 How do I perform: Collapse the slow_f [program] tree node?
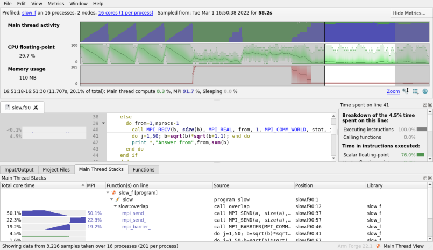click(108, 192)
